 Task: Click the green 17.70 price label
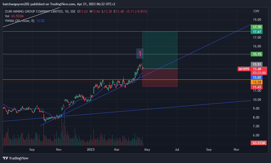[x=257, y=27]
